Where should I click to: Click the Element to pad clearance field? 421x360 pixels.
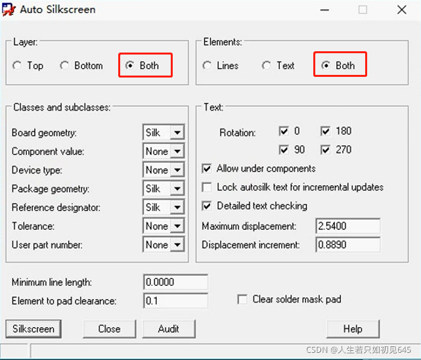tap(175, 301)
